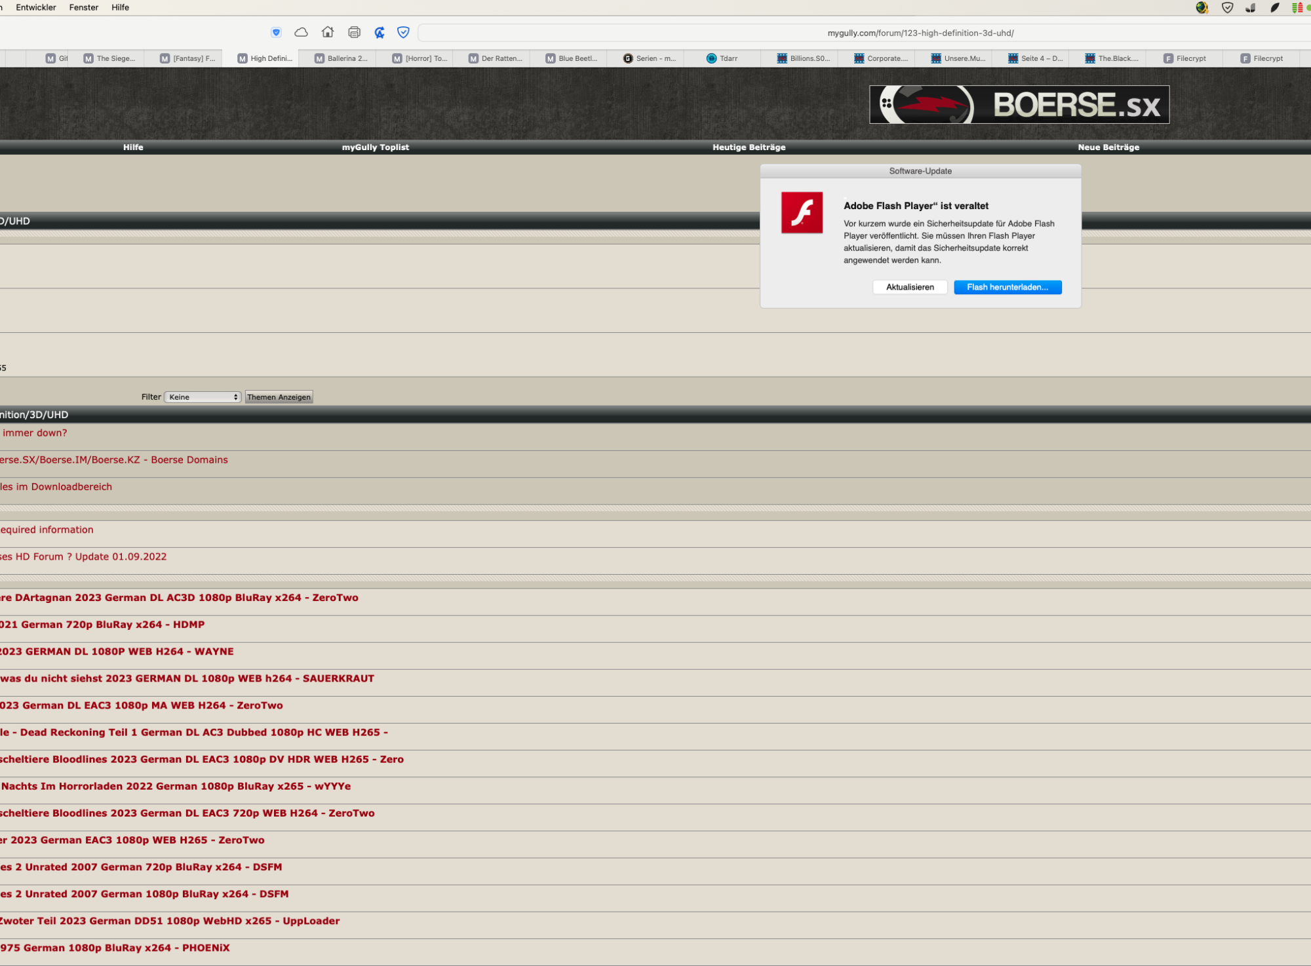Open the cloud sync icon
Screen dimensions: 1311x966
click(x=301, y=33)
